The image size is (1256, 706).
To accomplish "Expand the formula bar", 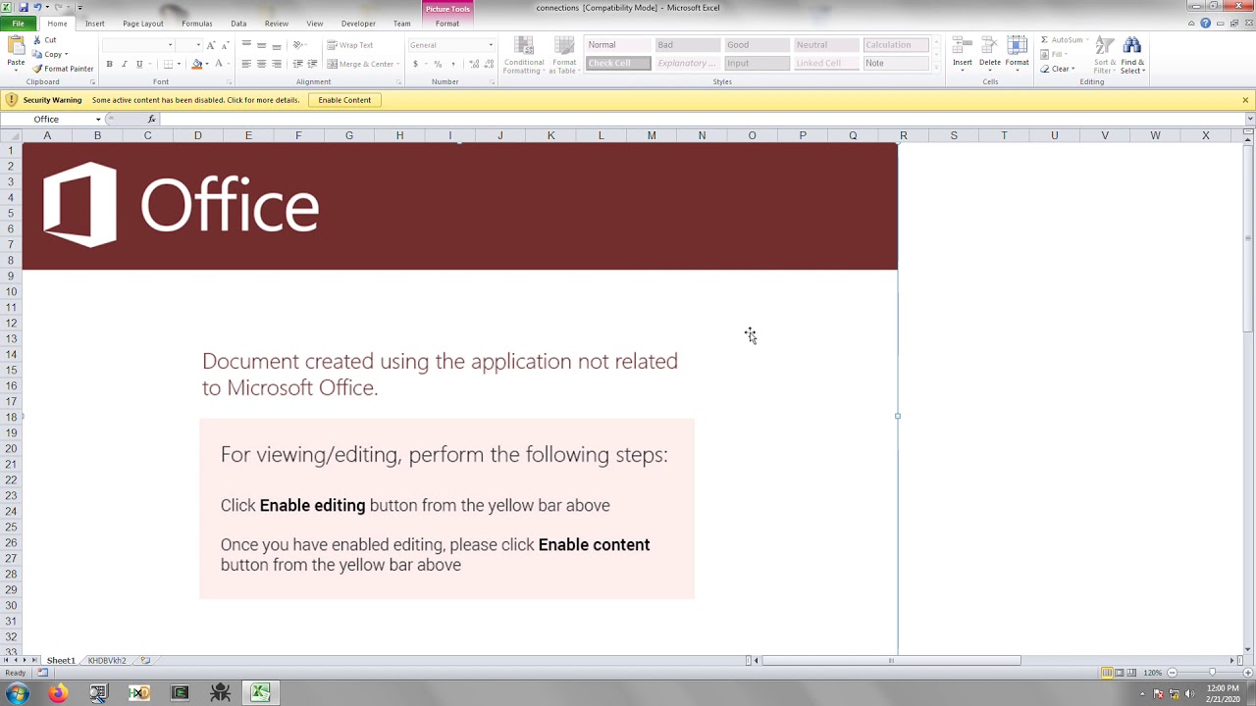I will tap(1249, 119).
